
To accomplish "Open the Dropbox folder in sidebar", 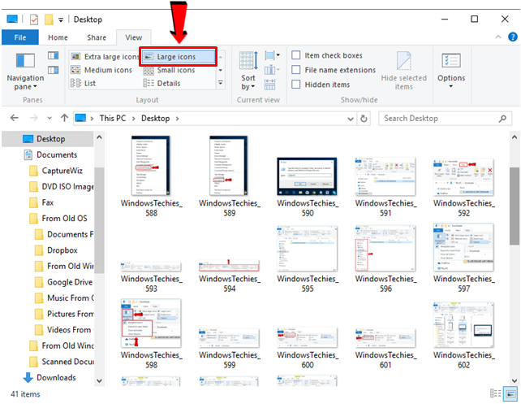I will tap(62, 250).
